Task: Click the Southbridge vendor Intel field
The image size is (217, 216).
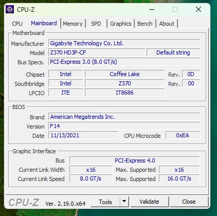Action: point(66,83)
